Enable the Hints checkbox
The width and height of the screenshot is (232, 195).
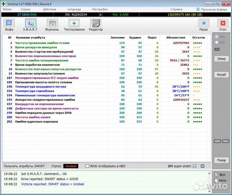pyautogui.click(x=216, y=181)
